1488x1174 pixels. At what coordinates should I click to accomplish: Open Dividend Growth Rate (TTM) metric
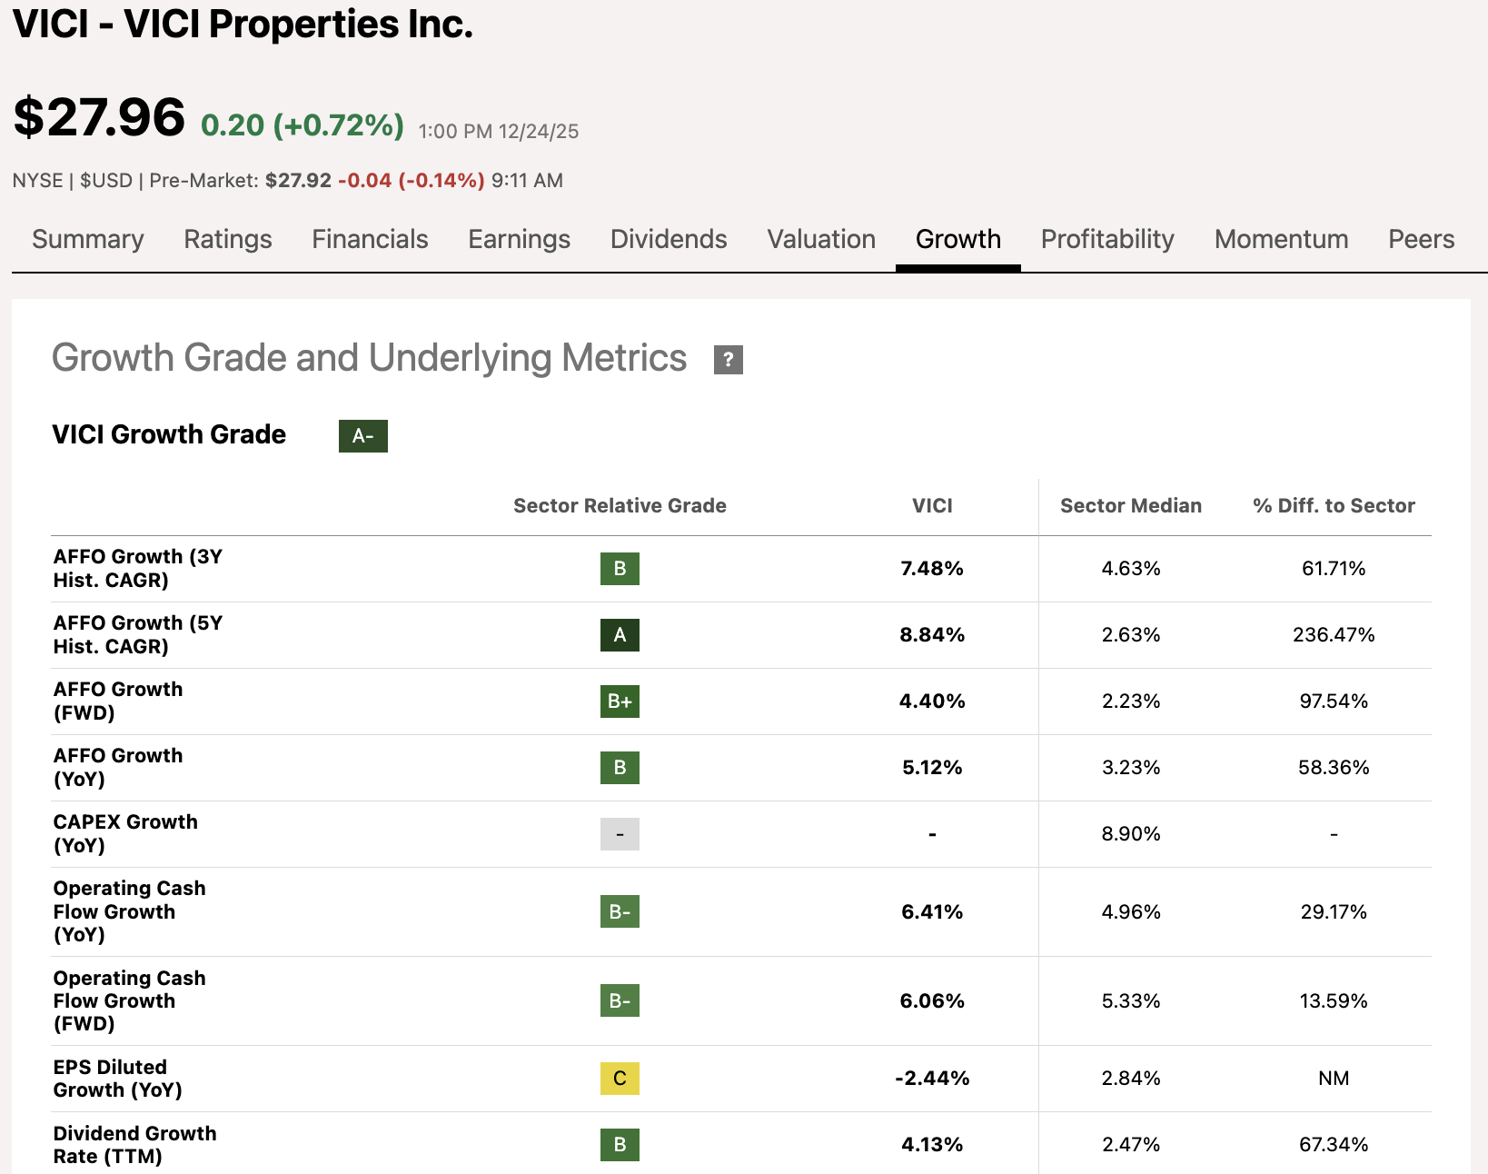tap(135, 1145)
